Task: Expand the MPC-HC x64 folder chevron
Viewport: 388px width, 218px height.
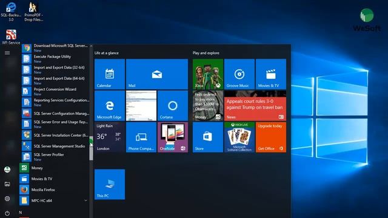Action: (85, 200)
